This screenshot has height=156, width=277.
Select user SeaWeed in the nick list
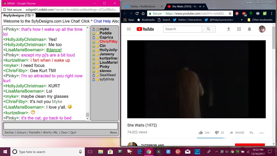(x=107, y=75)
